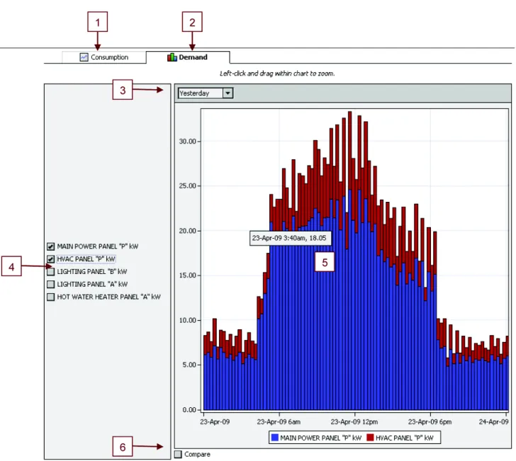Click the 23-Apr-09 3:40am tooltip
This screenshot has height=461, width=516.
[291, 238]
